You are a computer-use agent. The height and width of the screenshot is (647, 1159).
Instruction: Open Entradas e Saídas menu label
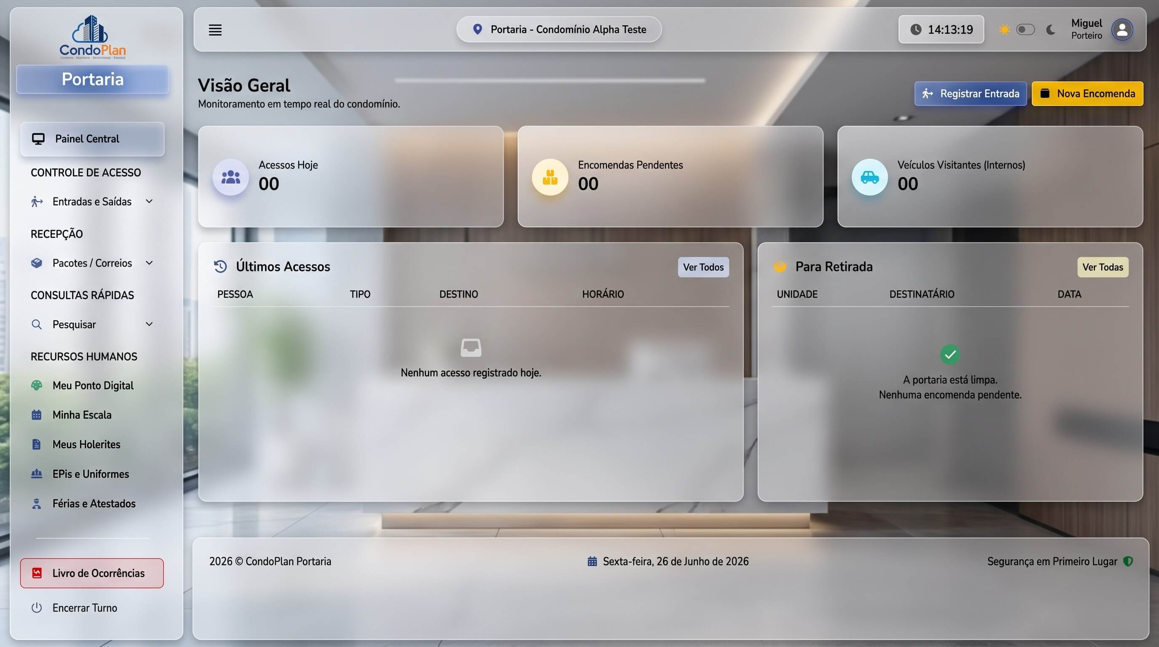pyautogui.click(x=92, y=202)
